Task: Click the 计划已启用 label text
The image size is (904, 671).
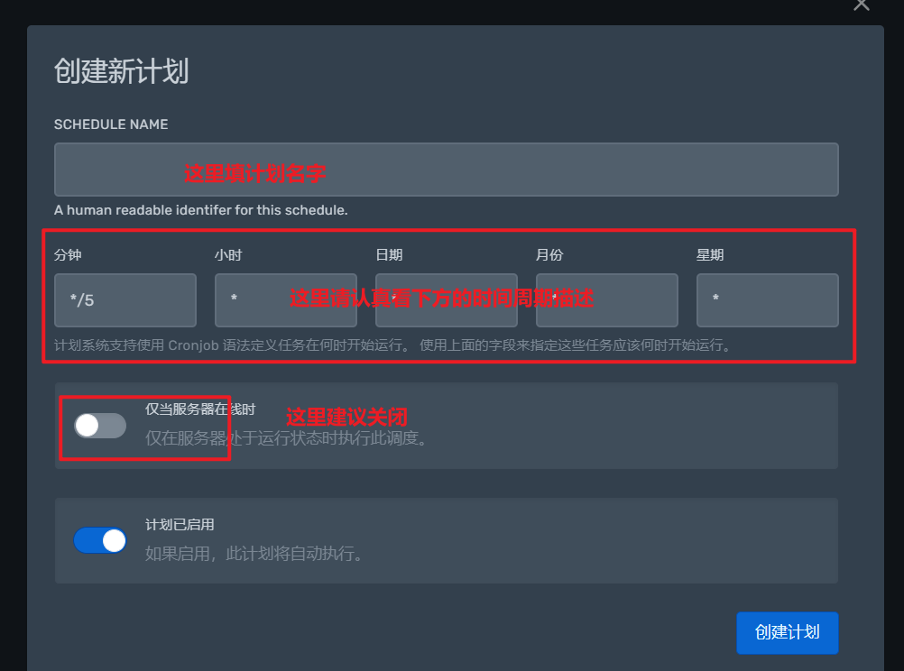Action: pos(180,525)
